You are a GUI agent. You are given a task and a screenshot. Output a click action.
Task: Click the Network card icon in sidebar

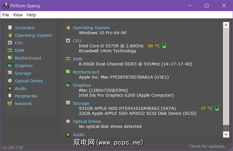(10, 104)
